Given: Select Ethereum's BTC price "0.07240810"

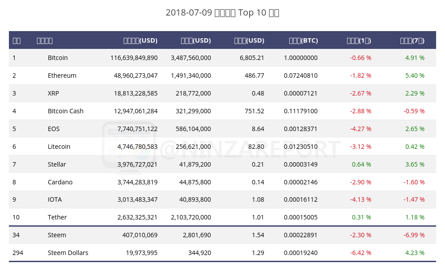Looking at the screenshot, I should pyautogui.click(x=300, y=76).
